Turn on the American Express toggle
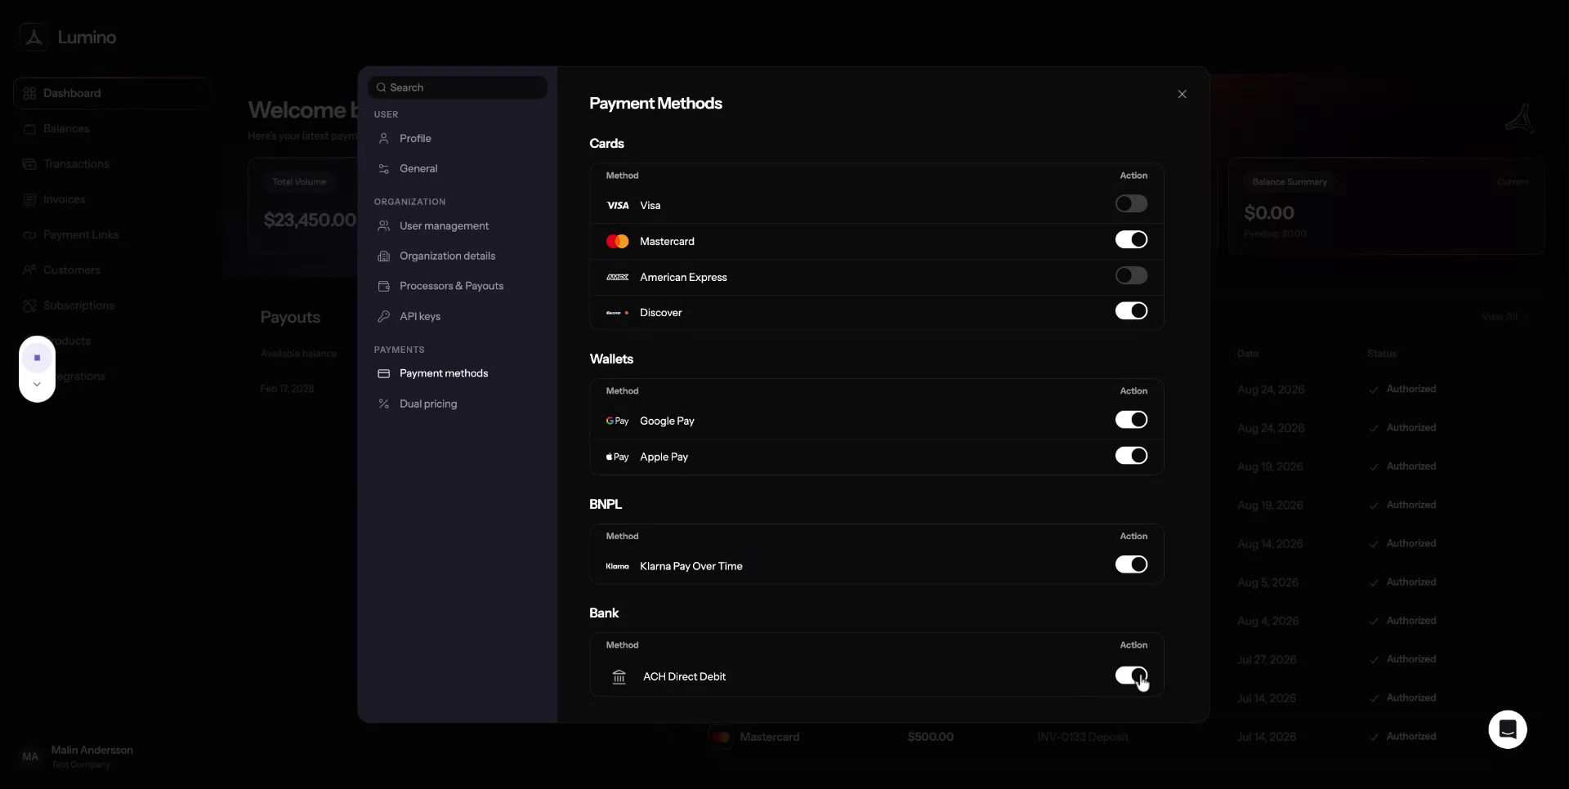 (1131, 276)
